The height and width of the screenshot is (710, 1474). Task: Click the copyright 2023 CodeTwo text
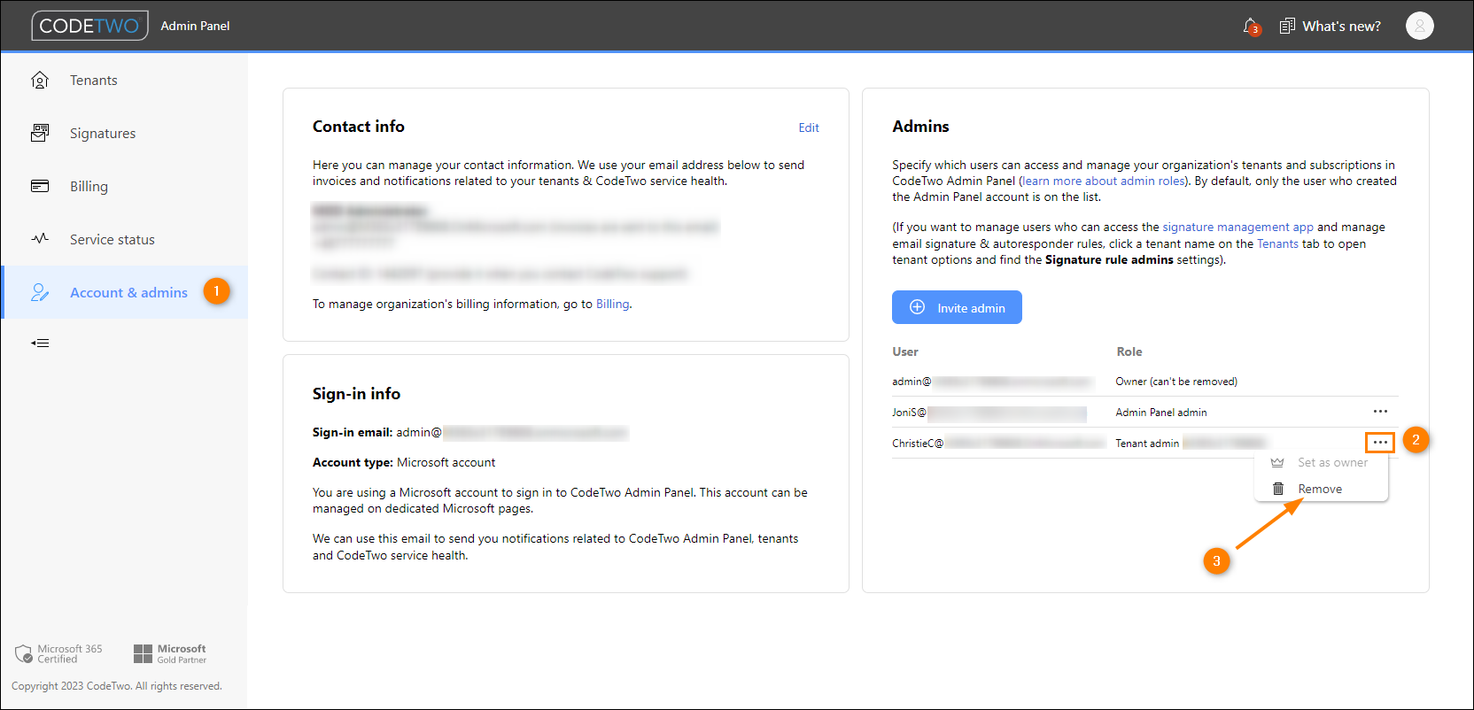coord(117,686)
